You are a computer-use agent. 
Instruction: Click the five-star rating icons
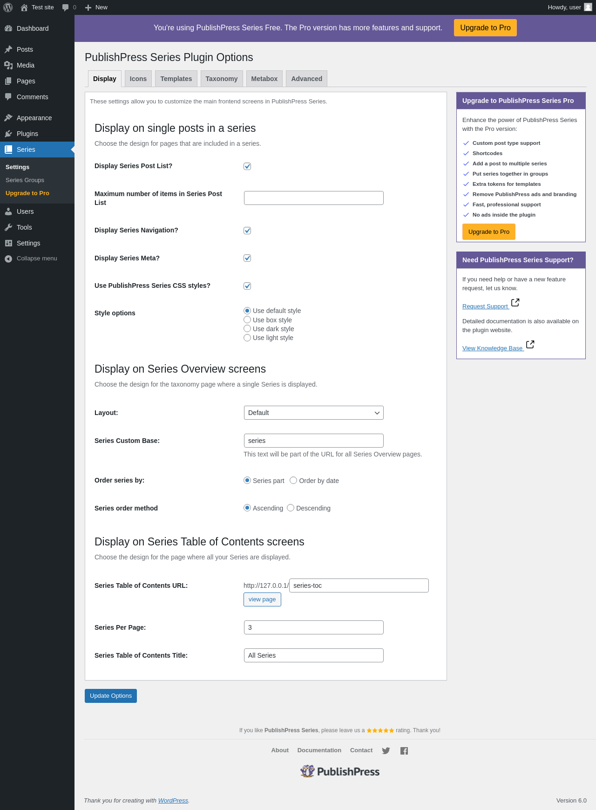point(380,730)
